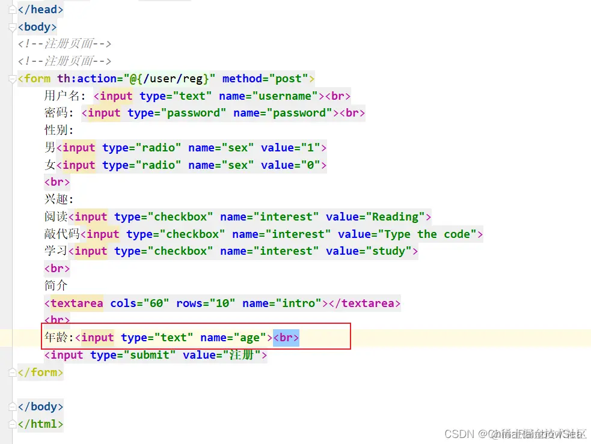Image resolution: width=591 pixels, height=444 pixels.
Task: Click the rows="10" attribute
Action: tap(206, 303)
